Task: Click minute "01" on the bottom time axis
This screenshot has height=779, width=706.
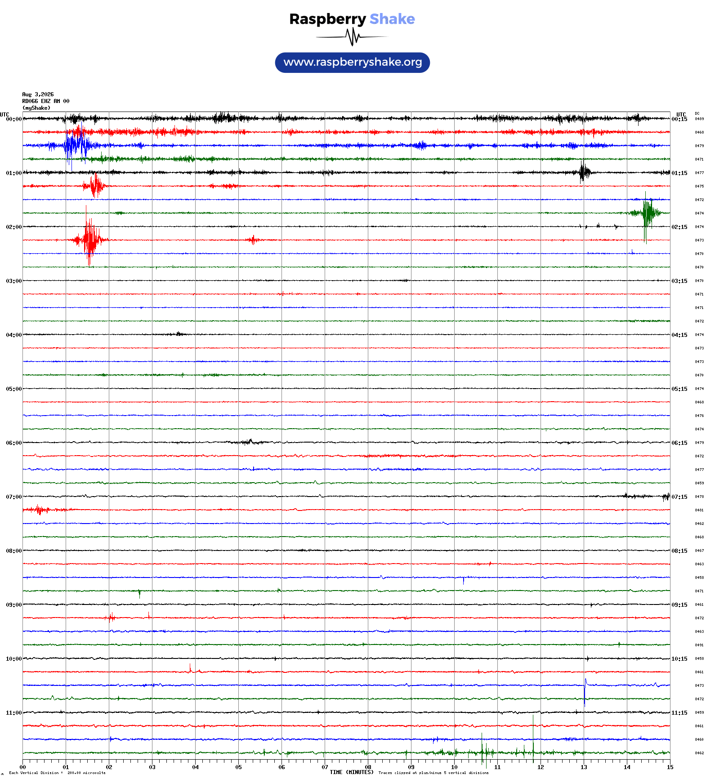Action: 66,767
